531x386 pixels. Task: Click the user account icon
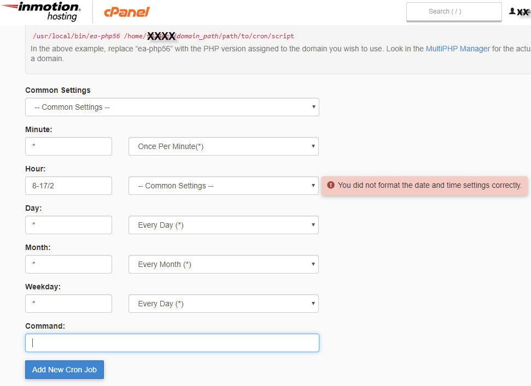(512, 11)
